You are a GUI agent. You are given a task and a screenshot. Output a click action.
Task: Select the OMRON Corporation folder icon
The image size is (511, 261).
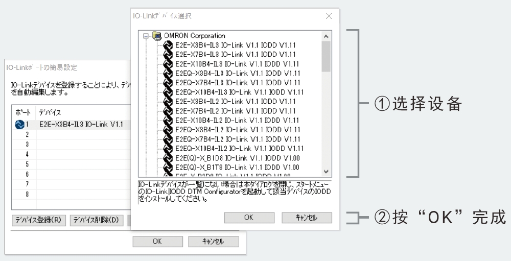[x=157, y=36]
